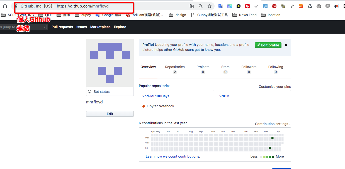Switch to the Followers tab
Viewport: 345px width, 169px height.
click(249, 69)
